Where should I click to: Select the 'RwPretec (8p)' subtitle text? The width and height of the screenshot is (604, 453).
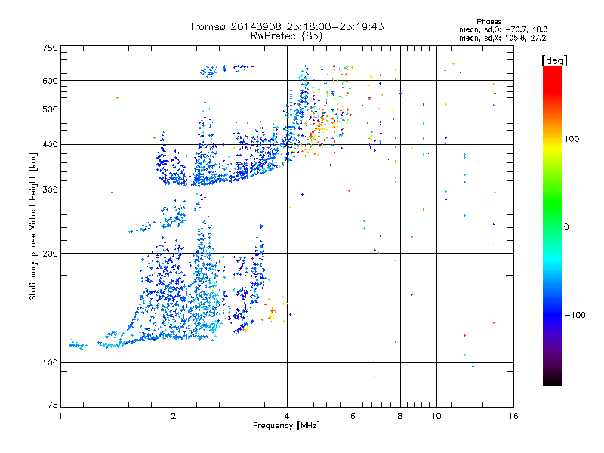286,36
